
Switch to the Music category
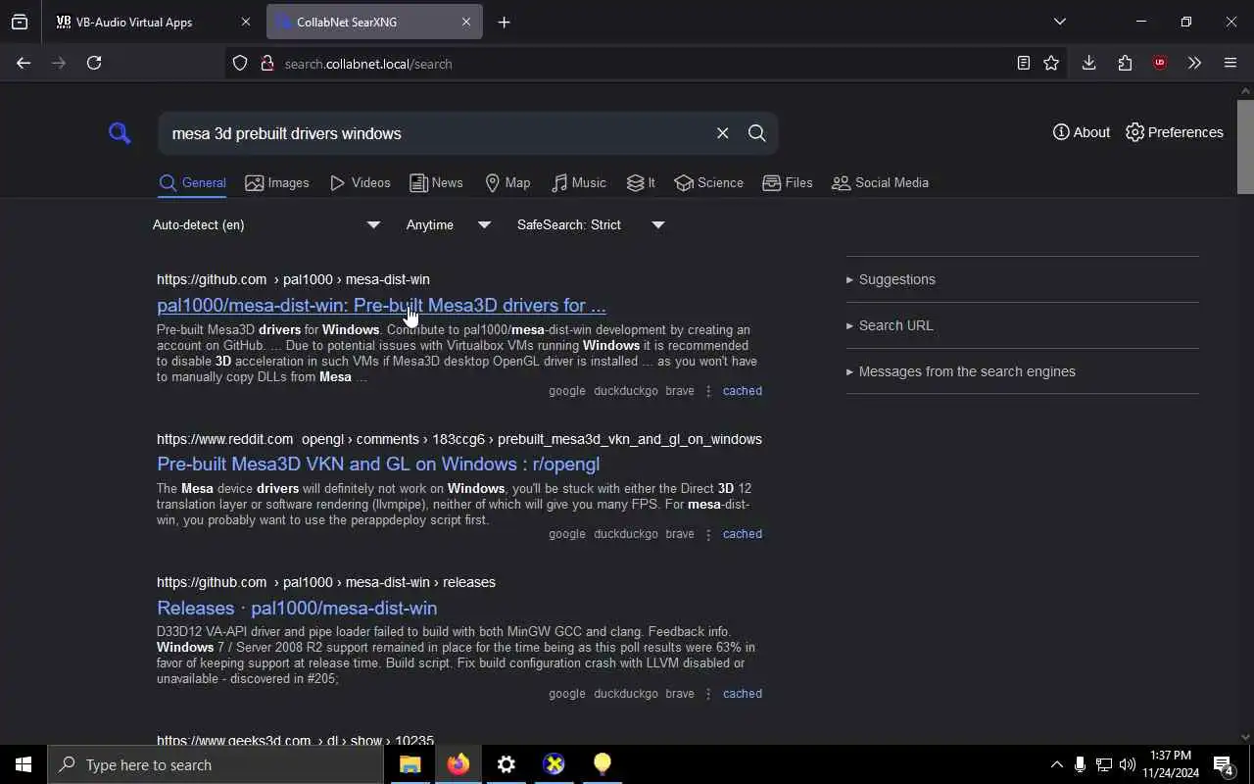click(579, 183)
